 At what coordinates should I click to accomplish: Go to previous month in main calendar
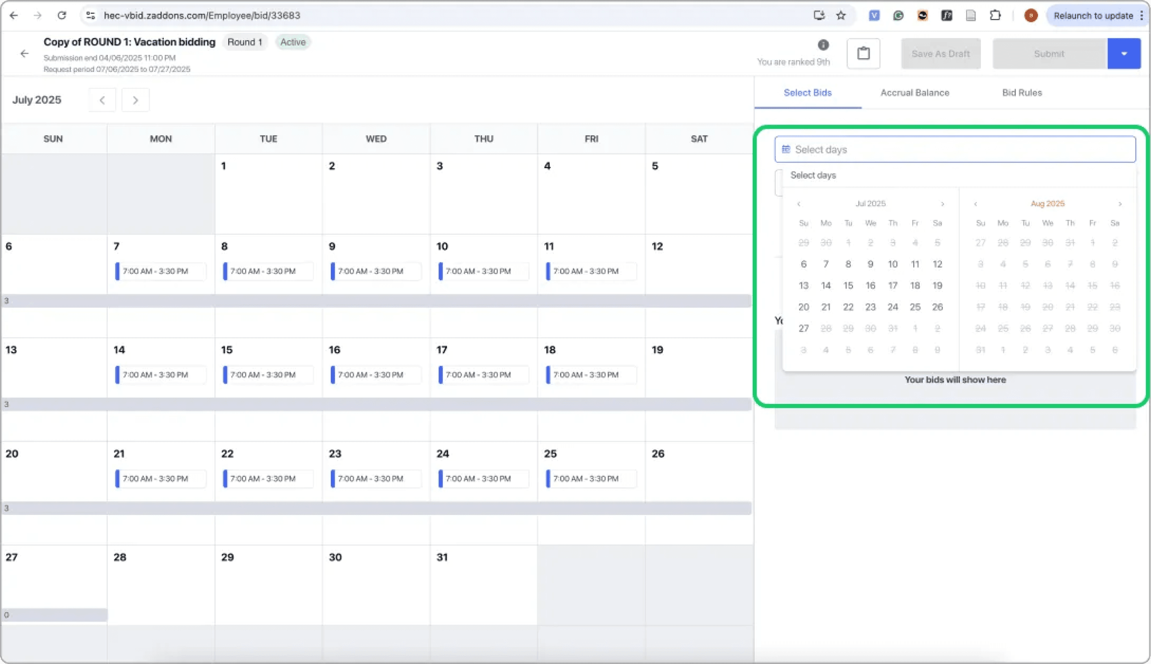click(x=102, y=100)
